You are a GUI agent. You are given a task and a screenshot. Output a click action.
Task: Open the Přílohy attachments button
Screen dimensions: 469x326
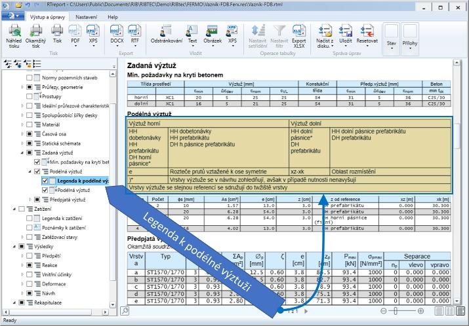410,39
